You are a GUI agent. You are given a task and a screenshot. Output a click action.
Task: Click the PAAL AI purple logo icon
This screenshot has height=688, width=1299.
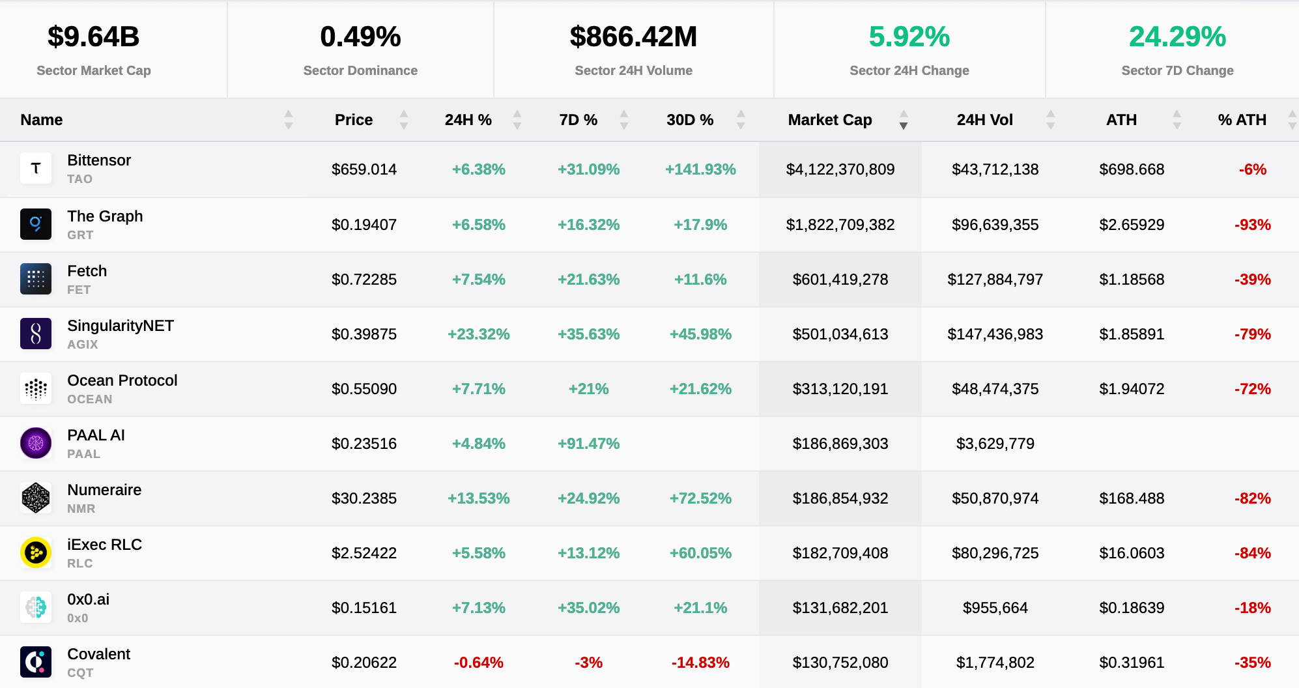(36, 443)
